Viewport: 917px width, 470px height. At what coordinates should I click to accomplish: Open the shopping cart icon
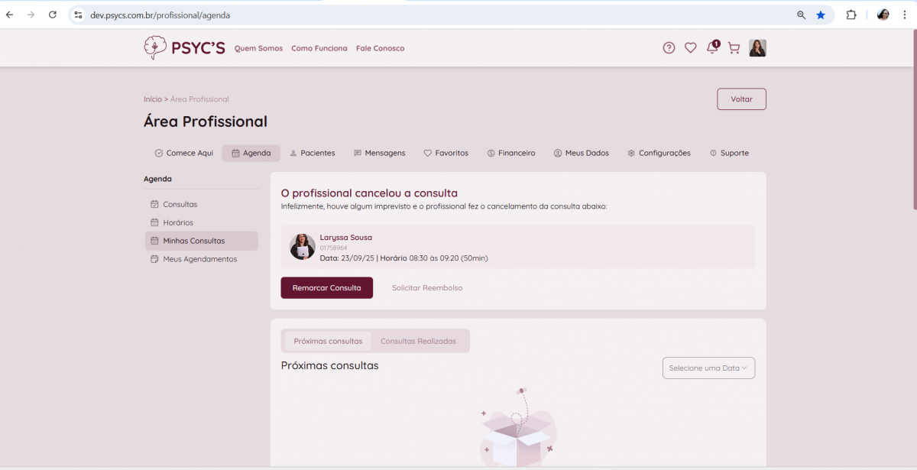734,48
